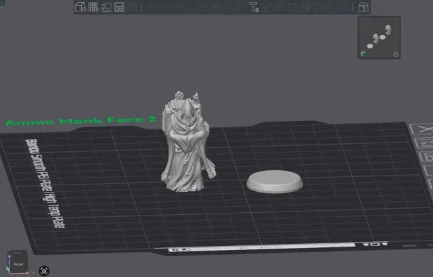Click the Front face of view cube
Viewport: 433px width, 277px height.
click(18, 264)
